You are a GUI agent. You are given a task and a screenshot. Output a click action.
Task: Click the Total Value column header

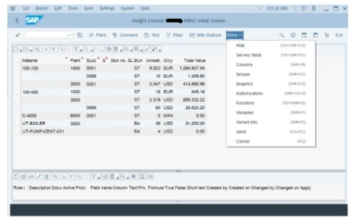click(194, 60)
